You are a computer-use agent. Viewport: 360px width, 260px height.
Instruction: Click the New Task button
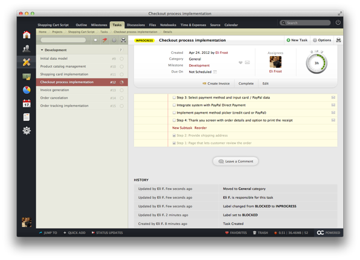tap(297, 40)
